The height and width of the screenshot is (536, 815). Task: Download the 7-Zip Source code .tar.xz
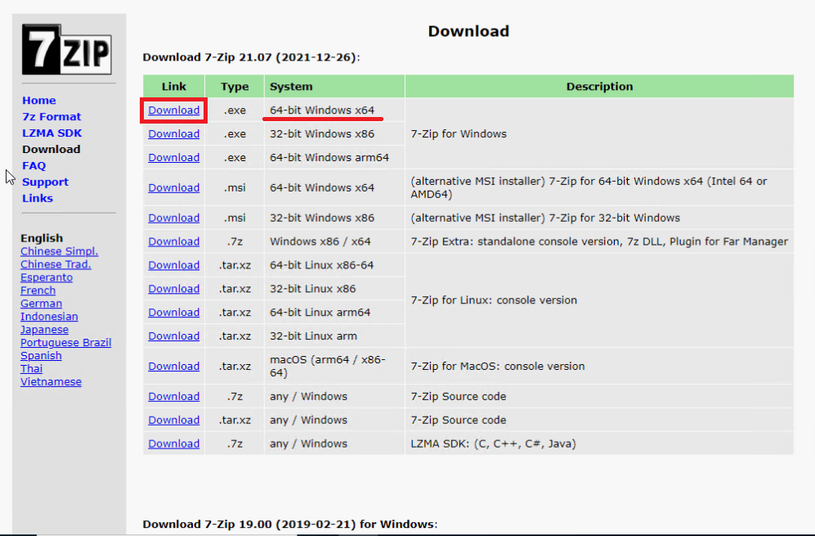[173, 420]
